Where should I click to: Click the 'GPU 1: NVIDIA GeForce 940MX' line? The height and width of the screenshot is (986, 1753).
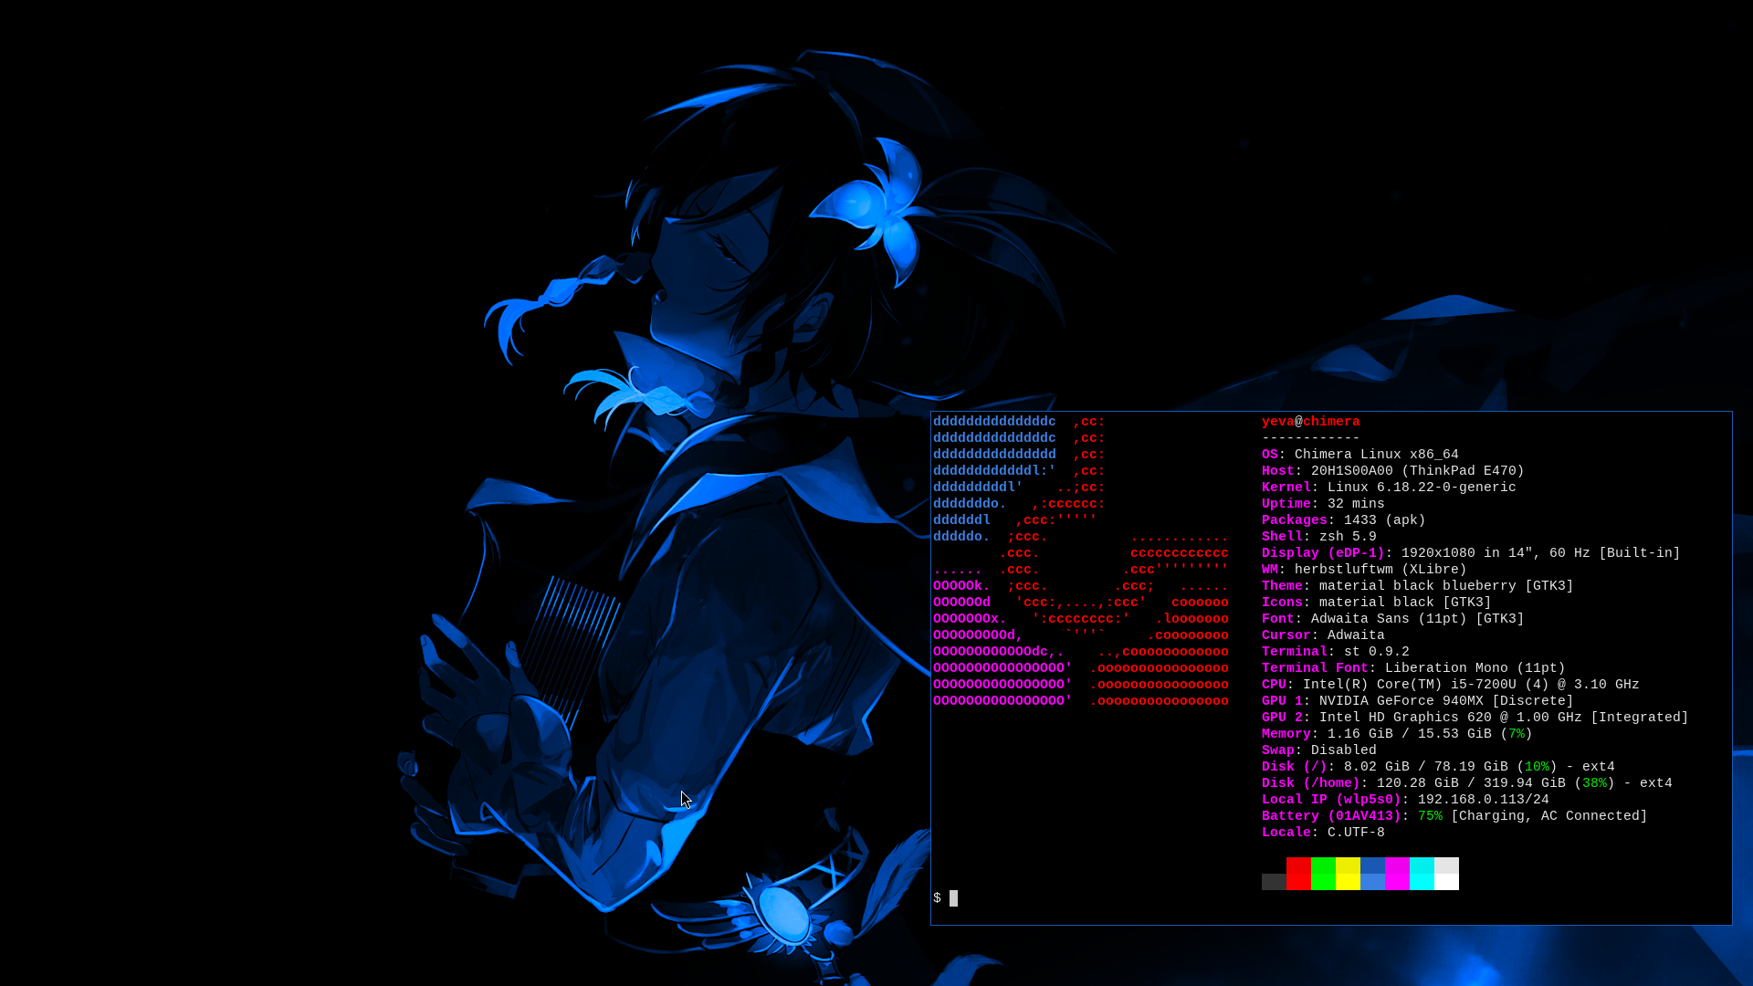coord(1418,701)
